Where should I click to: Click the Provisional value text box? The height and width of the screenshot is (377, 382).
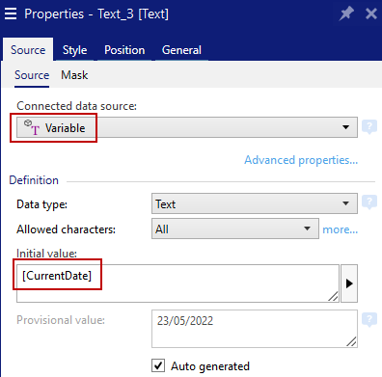255,329
